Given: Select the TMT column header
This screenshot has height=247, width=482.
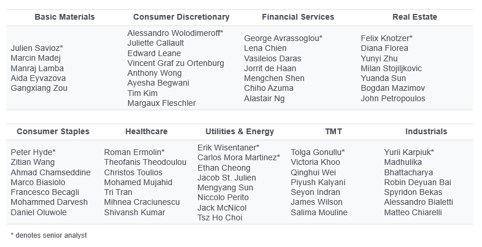Looking at the screenshot, I should (x=333, y=131).
